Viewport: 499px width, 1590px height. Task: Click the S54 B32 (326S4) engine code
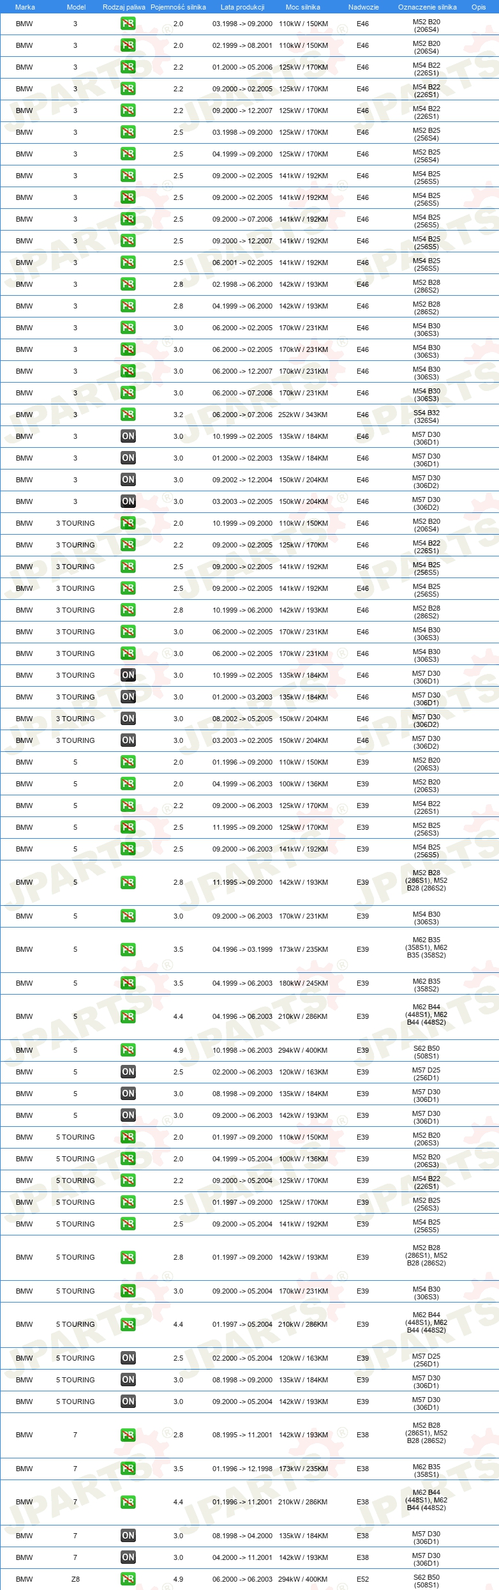click(426, 417)
